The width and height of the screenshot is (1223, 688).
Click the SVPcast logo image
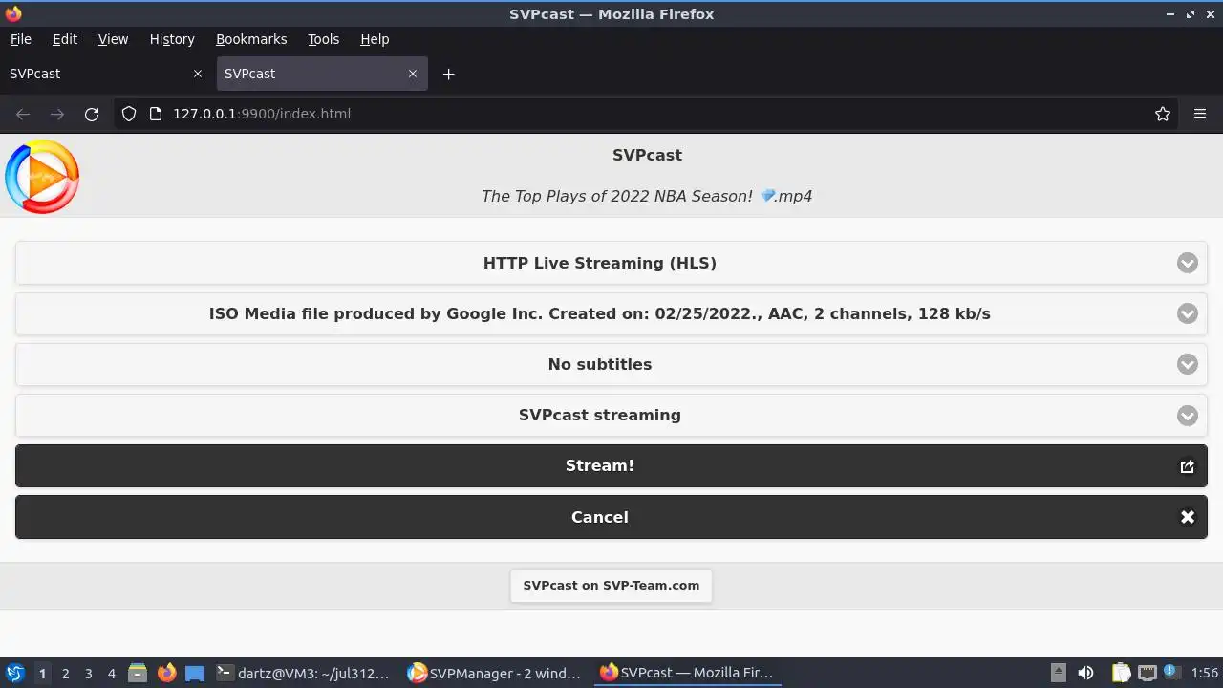tap(42, 176)
